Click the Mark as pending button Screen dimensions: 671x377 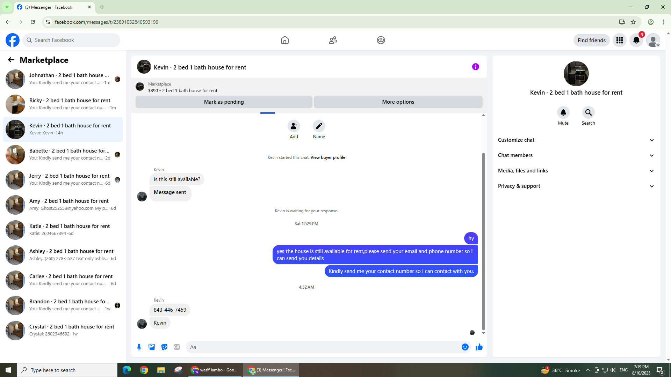coord(224,102)
